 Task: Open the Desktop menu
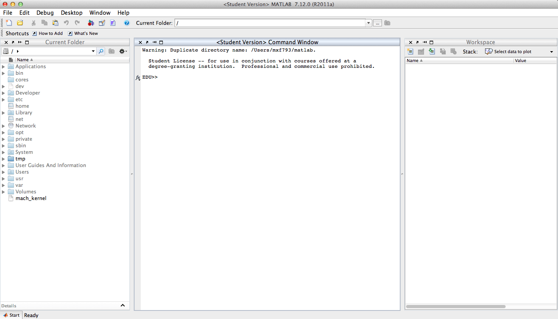tap(71, 13)
